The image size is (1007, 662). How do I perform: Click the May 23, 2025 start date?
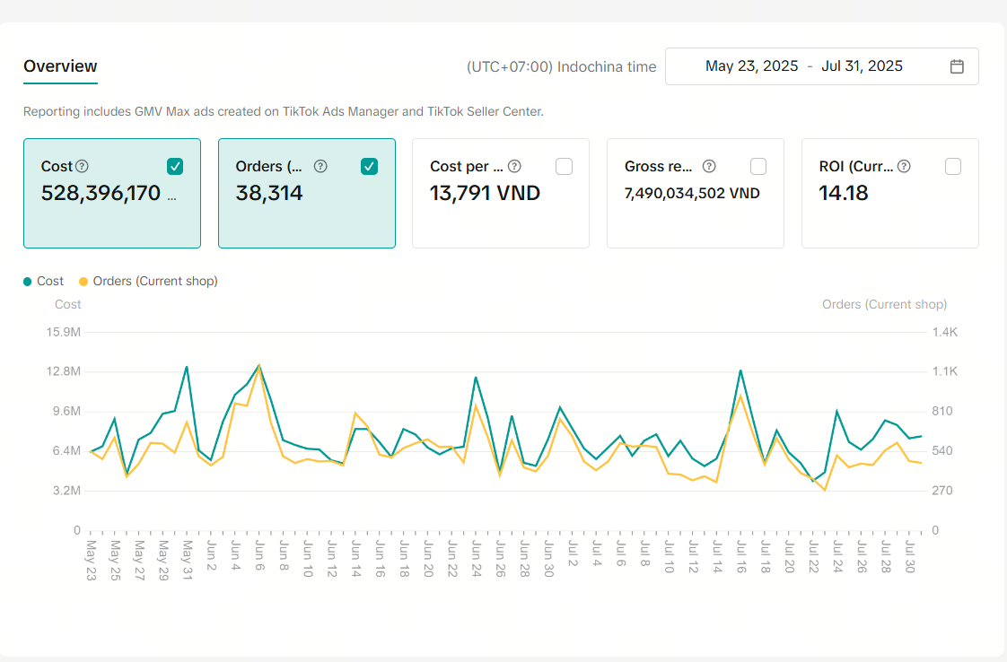click(751, 66)
